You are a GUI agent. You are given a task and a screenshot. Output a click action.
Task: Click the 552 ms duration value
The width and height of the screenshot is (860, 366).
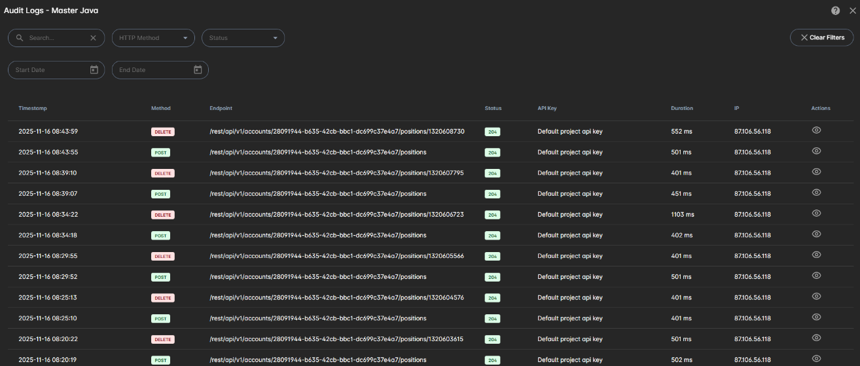[681, 132]
